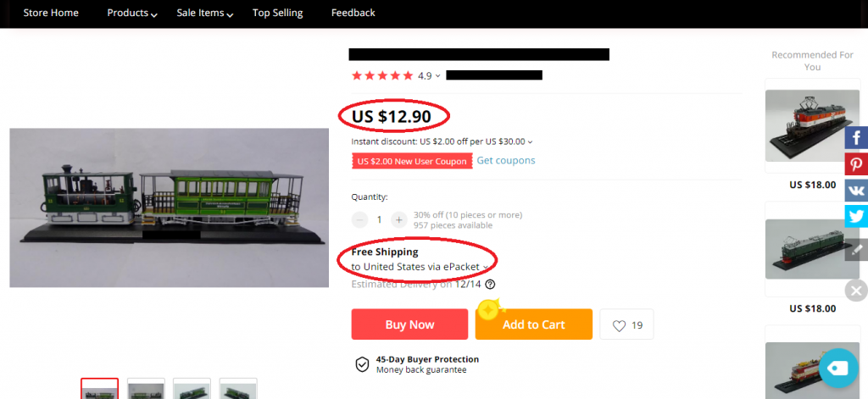Share product on Pinterest

coord(856,164)
